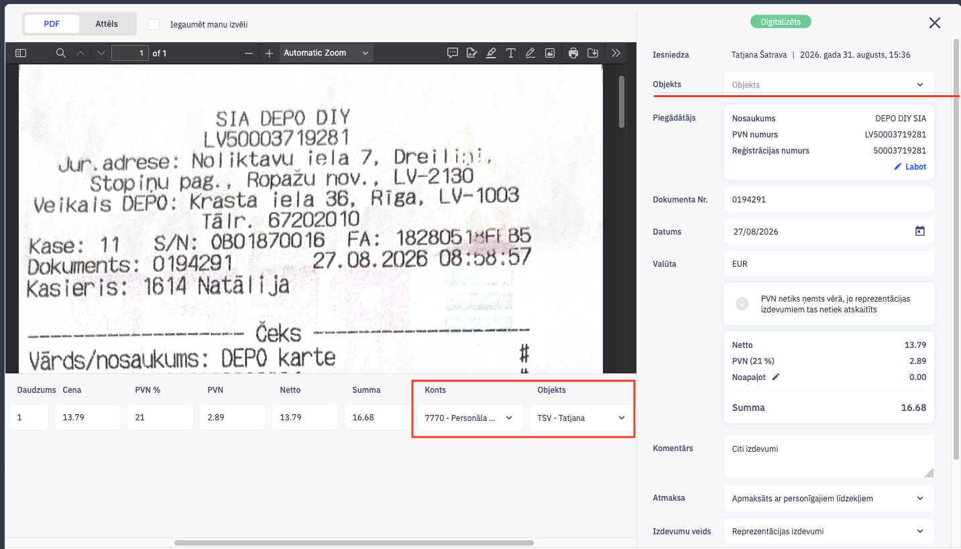Switch to the Attēls tab

tap(107, 24)
